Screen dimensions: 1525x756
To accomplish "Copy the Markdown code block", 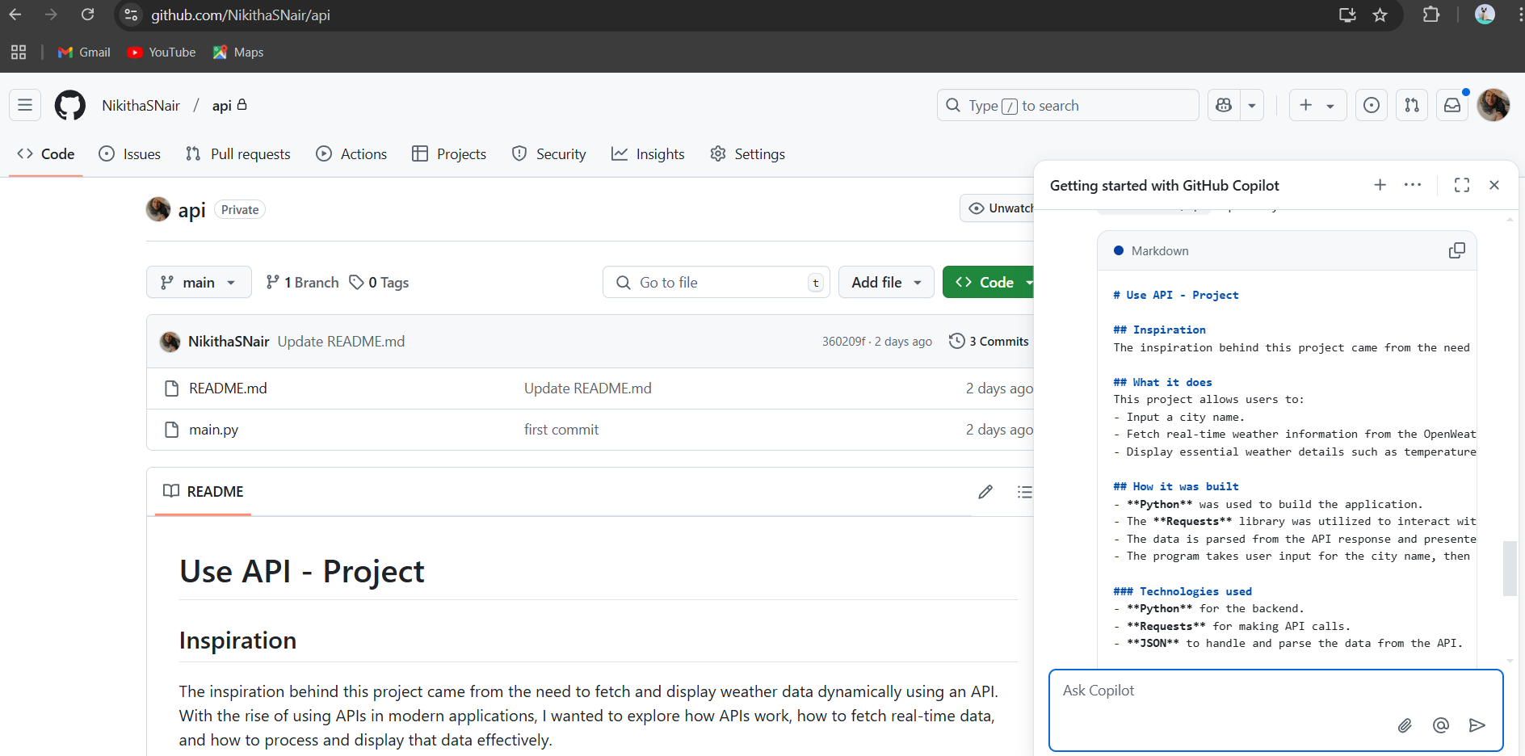I will click(x=1456, y=251).
